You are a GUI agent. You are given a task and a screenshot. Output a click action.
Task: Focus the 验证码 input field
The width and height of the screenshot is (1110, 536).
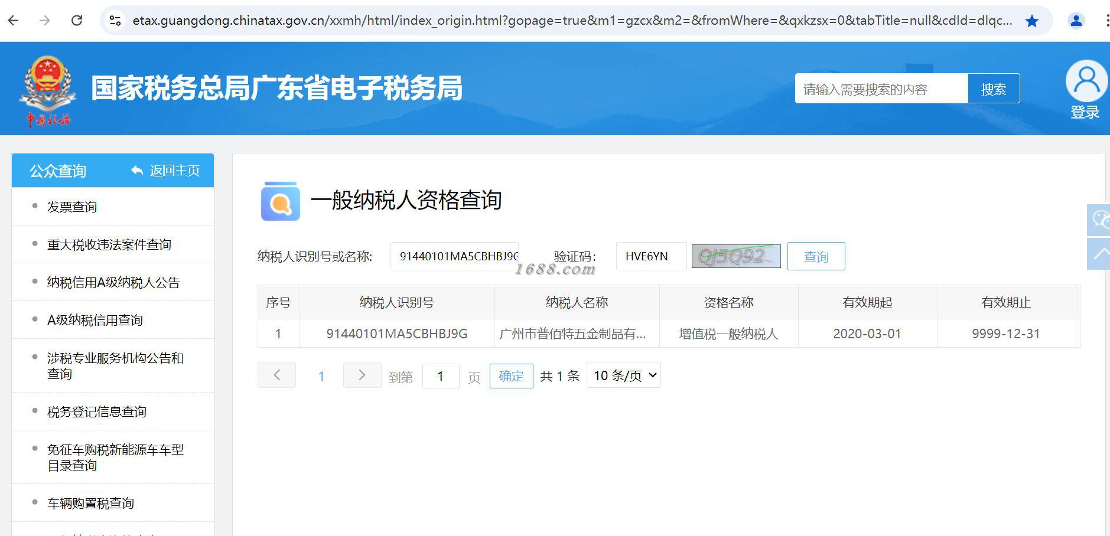pos(651,256)
